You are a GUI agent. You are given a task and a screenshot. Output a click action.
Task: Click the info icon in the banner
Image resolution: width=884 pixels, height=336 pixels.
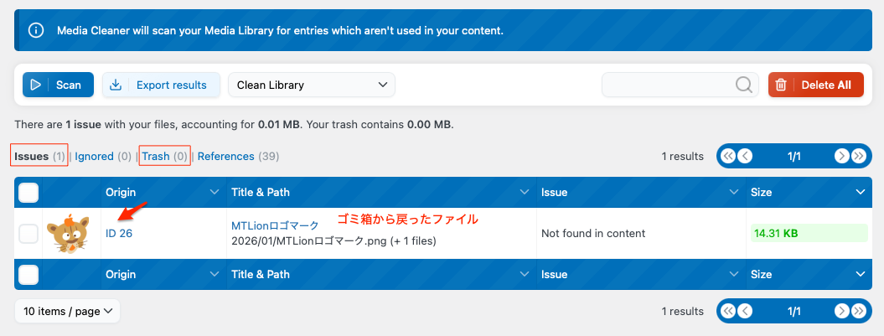pos(36,30)
